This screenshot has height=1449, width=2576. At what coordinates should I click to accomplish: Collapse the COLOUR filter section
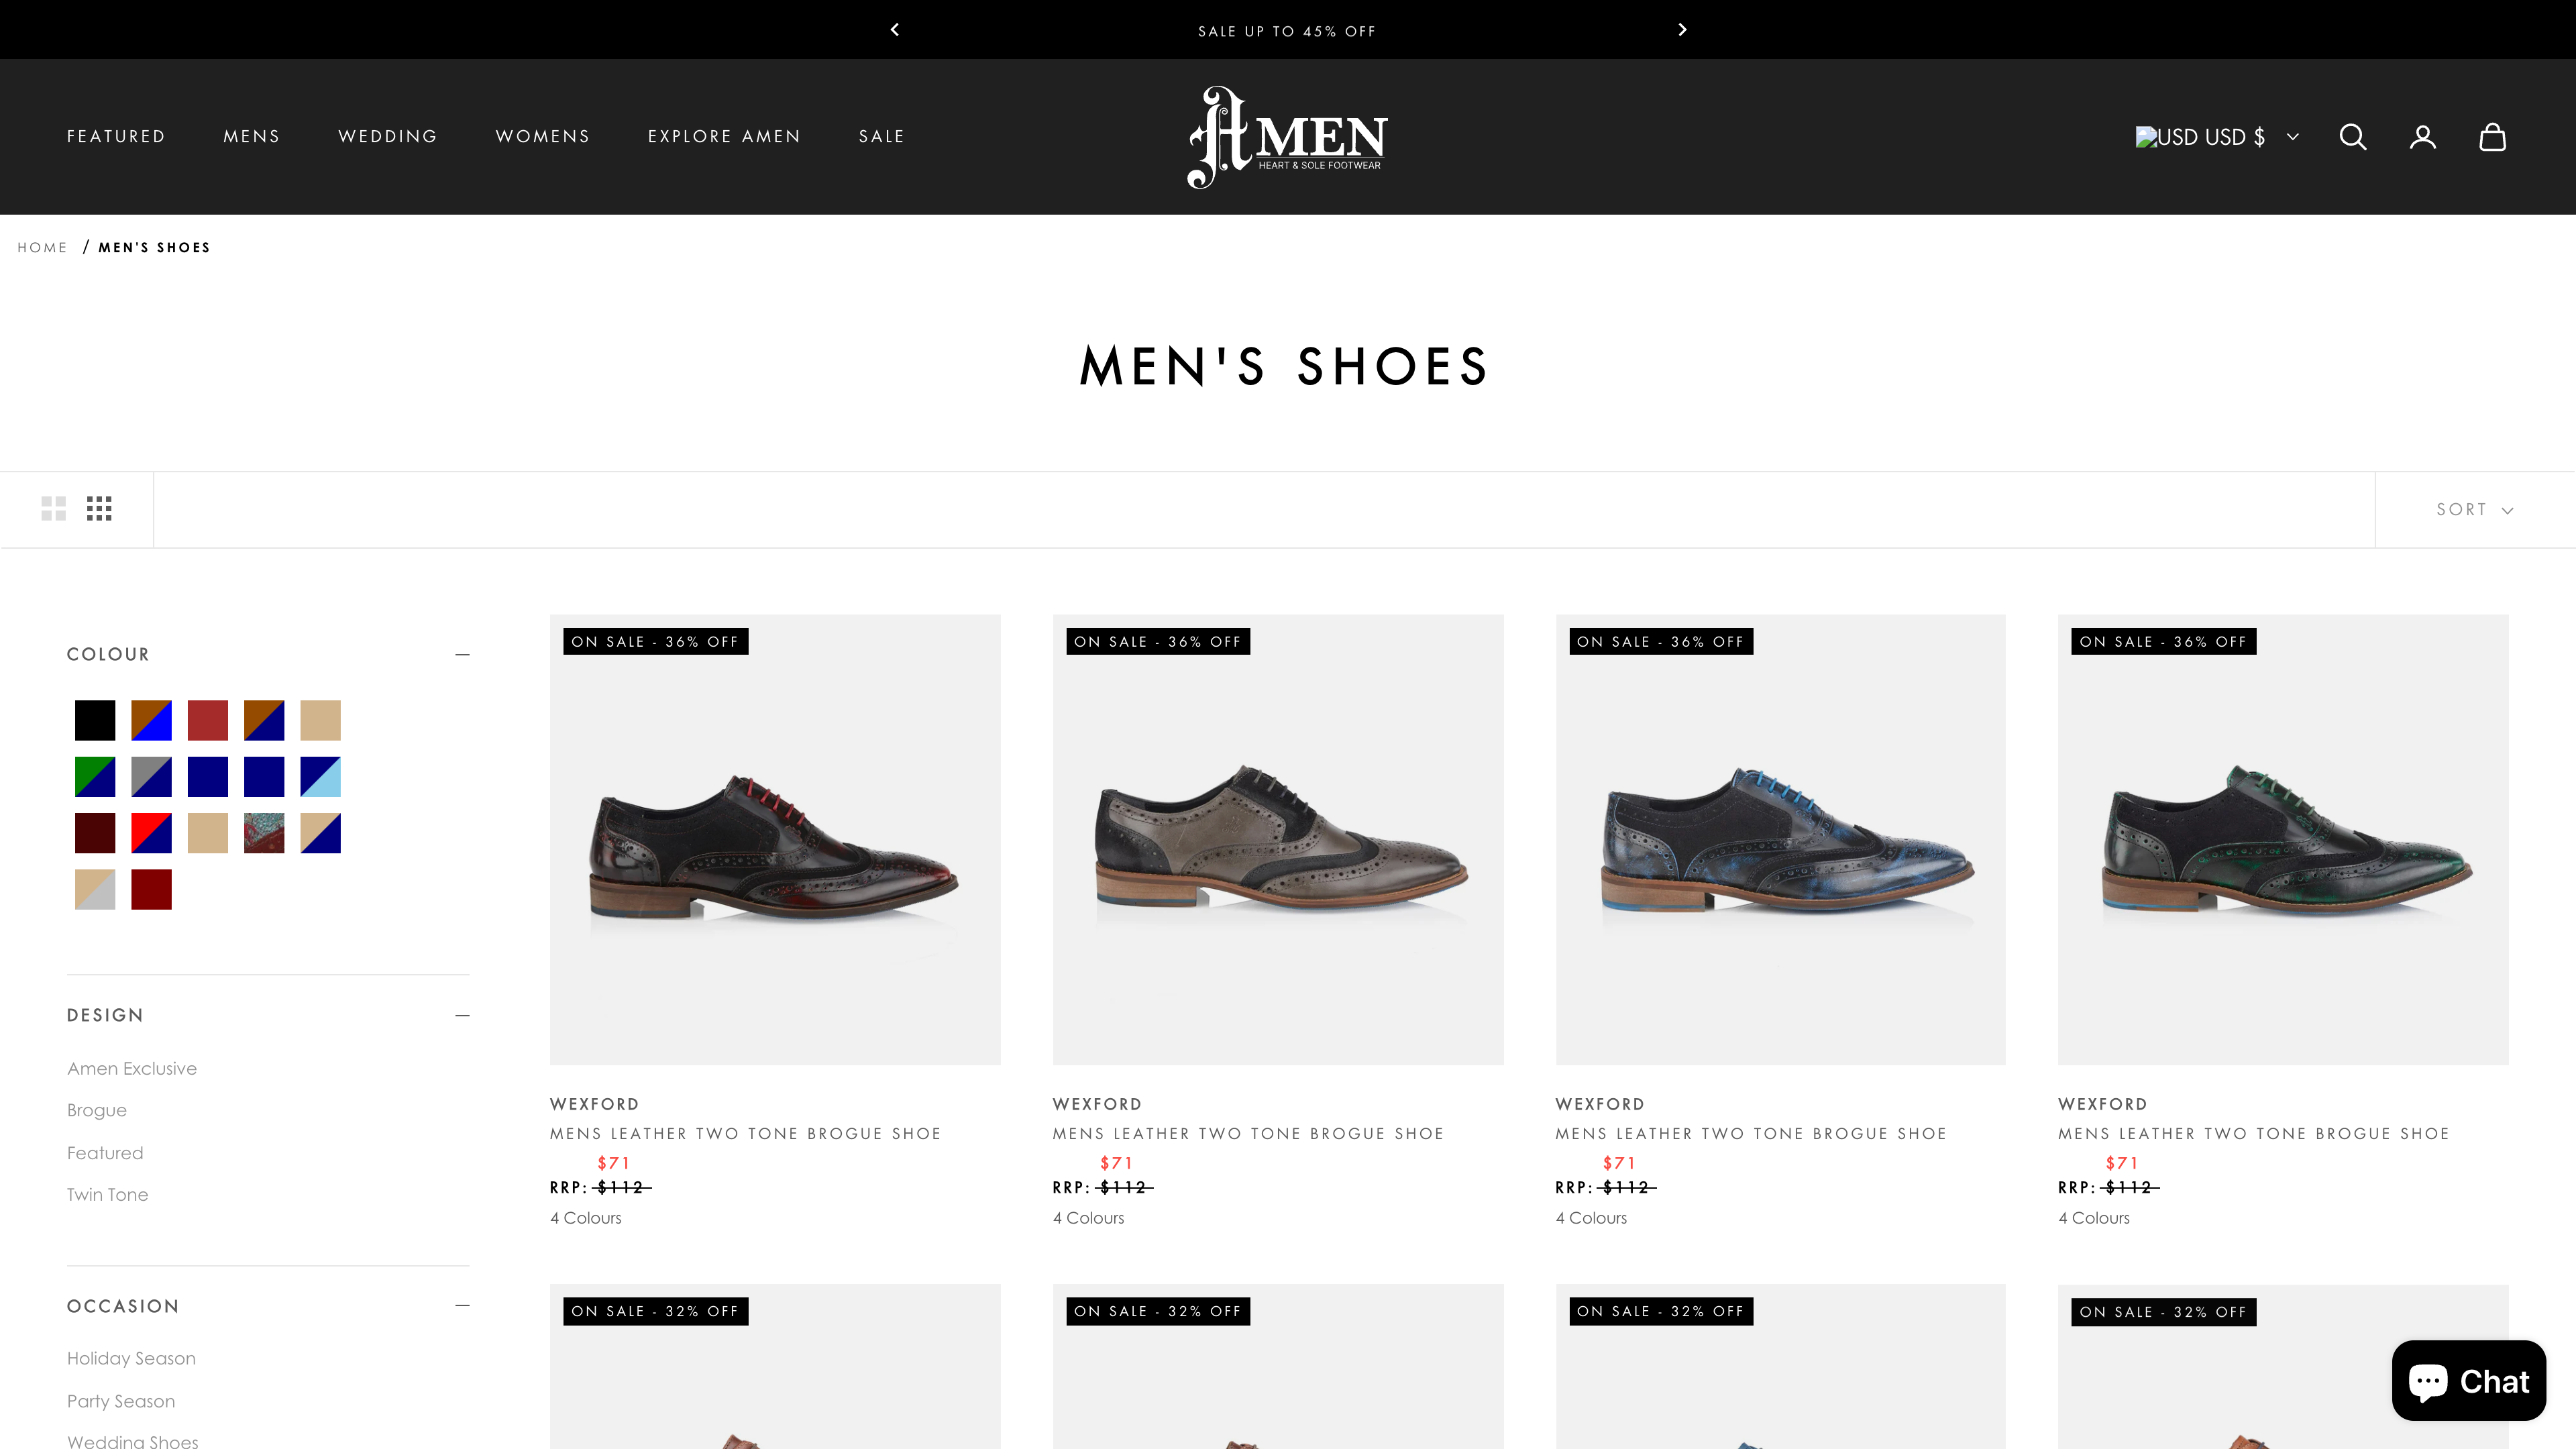(x=462, y=654)
